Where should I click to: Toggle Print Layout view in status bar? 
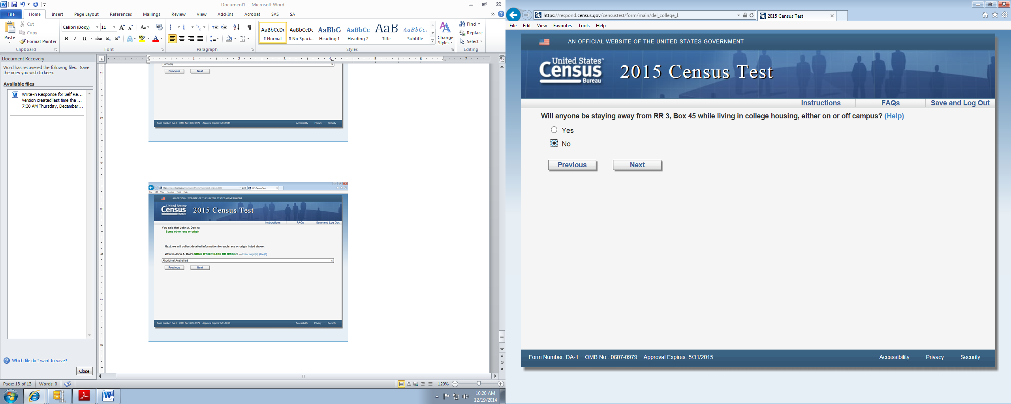(x=401, y=384)
